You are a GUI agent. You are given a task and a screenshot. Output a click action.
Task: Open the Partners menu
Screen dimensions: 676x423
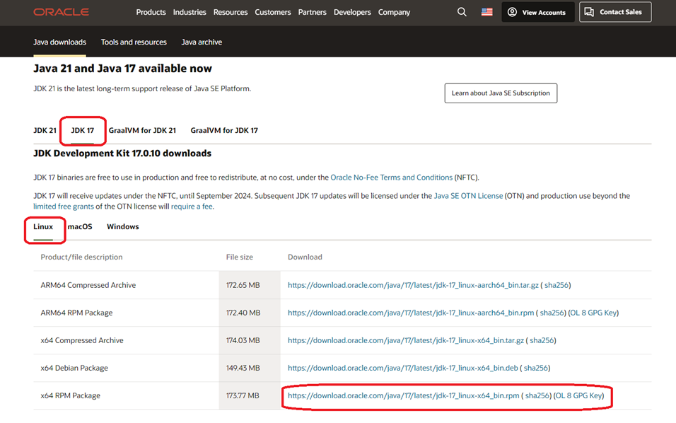coord(312,12)
